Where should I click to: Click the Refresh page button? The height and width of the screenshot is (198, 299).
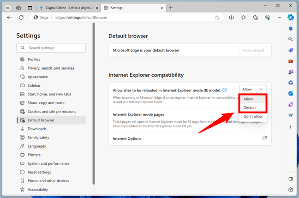[x=21, y=18]
